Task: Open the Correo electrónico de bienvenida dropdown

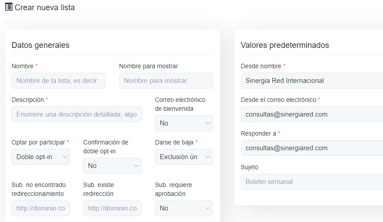Action: (184, 123)
